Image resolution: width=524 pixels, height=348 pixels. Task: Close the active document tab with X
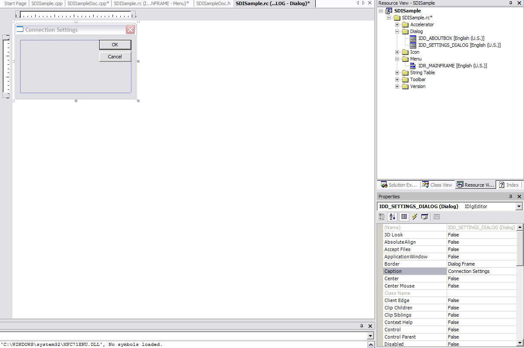[x=370, y=3]
